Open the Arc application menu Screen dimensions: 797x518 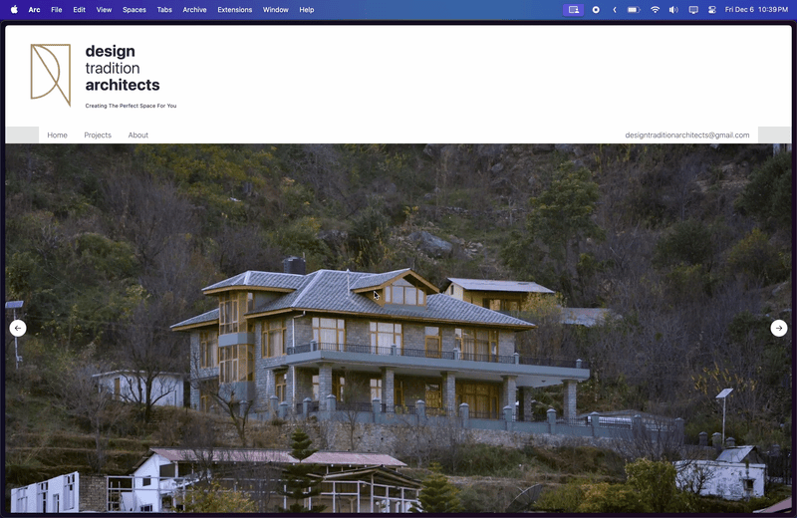point(34,9)
